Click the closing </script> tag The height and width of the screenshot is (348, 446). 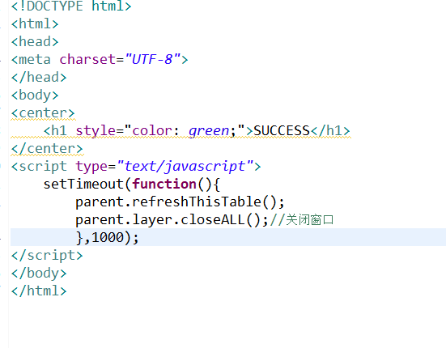point(47,256)
